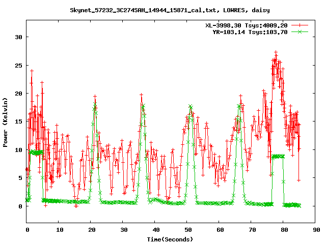Click the y-axis tick label 20

tap(18, 94)
